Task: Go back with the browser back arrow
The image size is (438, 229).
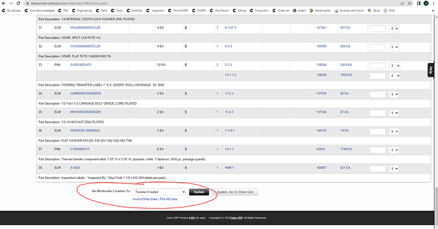Action: click(4, 3)
